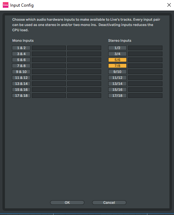Cancel the Input Config dialog

click(109, 202)
